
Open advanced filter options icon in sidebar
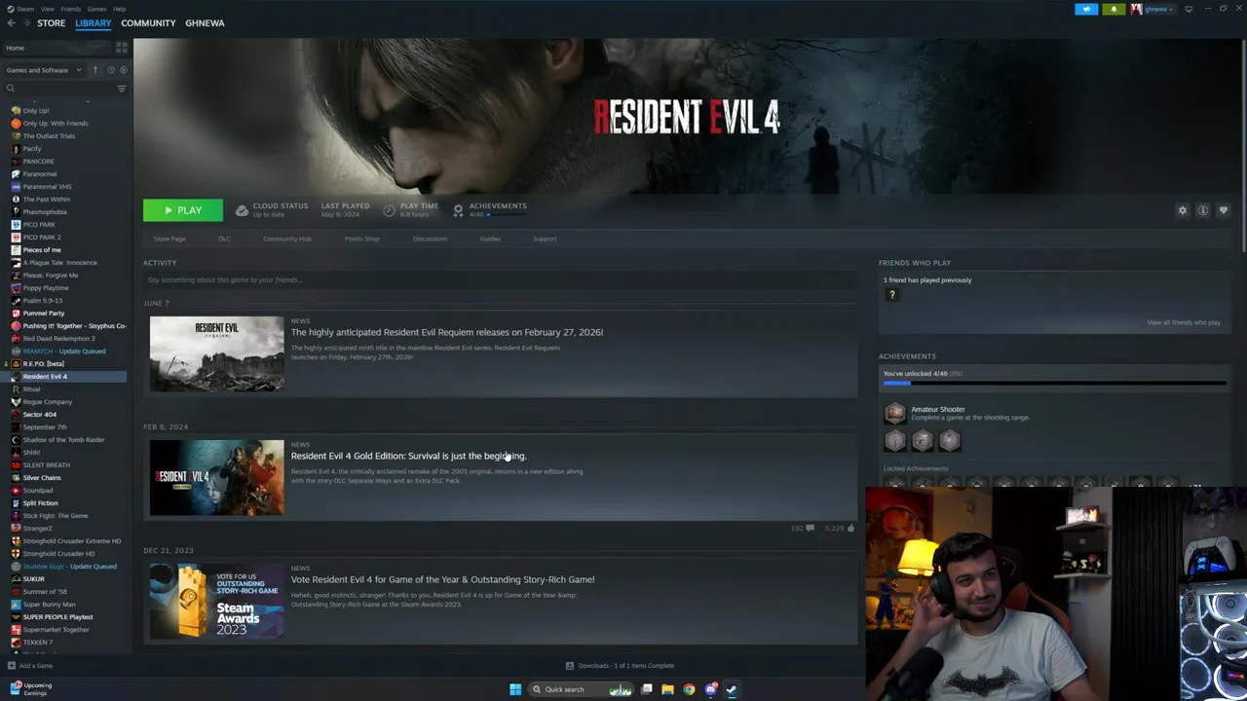point(121,89)
